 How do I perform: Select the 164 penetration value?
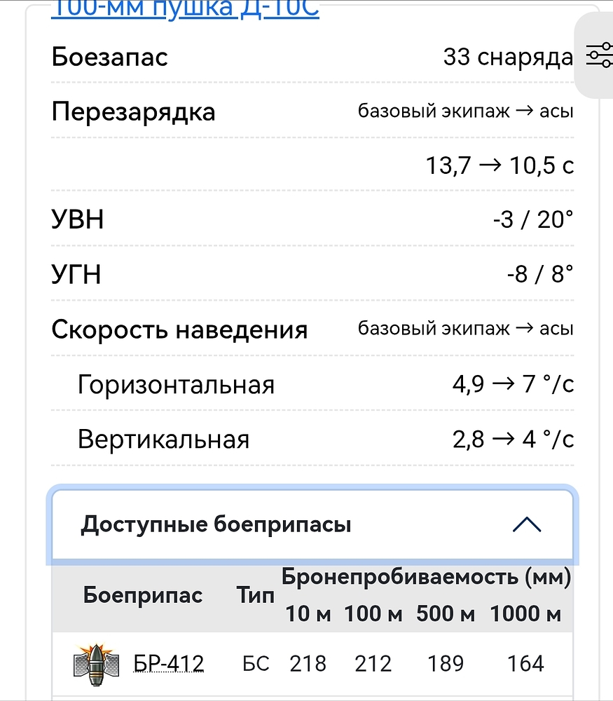(525, 663)
